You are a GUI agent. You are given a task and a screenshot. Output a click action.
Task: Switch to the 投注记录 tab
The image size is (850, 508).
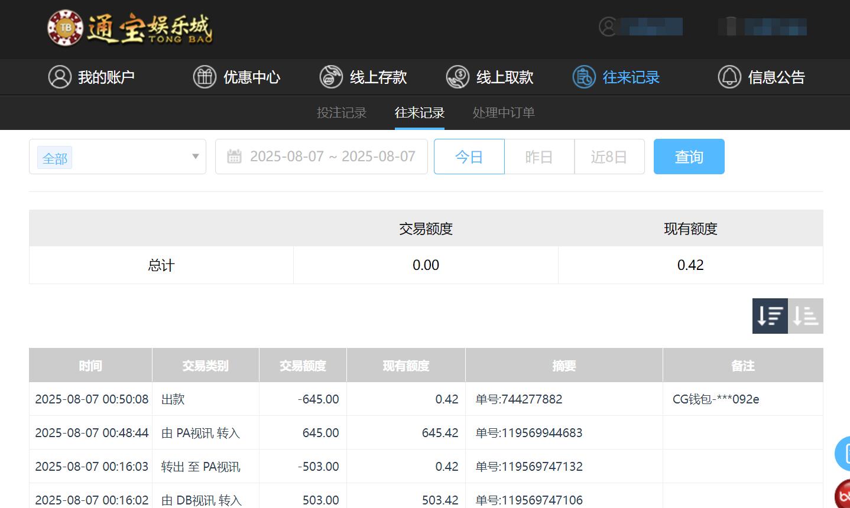pos(342,112)
